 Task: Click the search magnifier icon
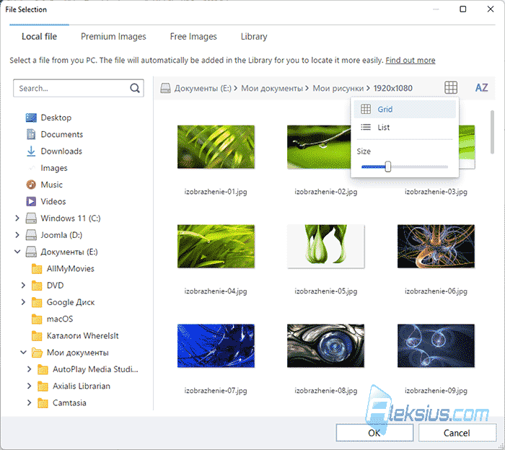135,88
